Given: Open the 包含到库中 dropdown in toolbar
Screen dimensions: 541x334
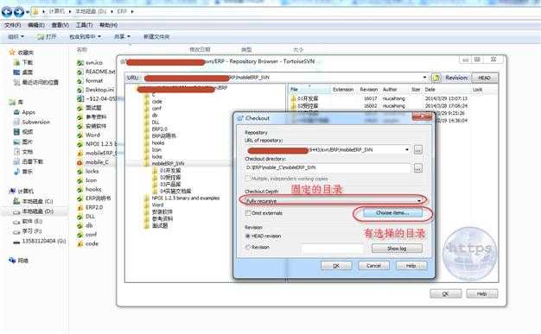Looking at the screenshot, I should coord(85,36).
